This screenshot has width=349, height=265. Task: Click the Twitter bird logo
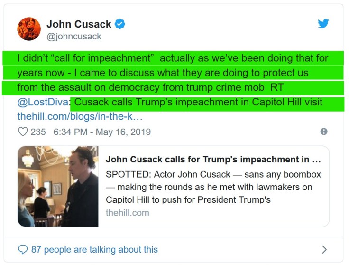pyautogui.click(x=323, y=24)
